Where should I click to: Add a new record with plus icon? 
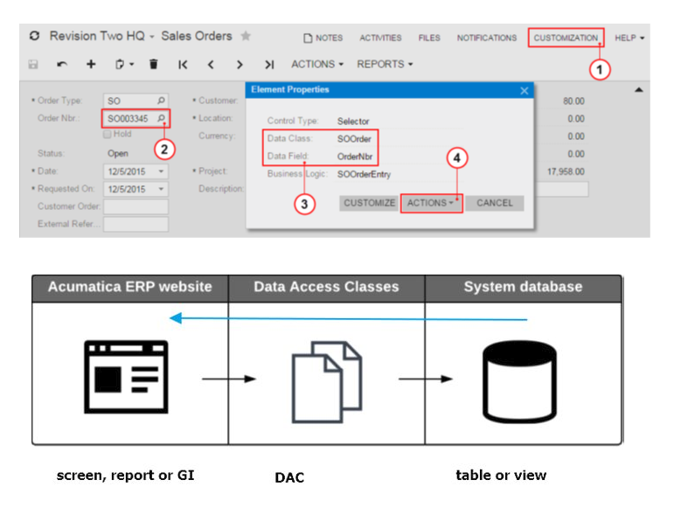coord(91,65)
